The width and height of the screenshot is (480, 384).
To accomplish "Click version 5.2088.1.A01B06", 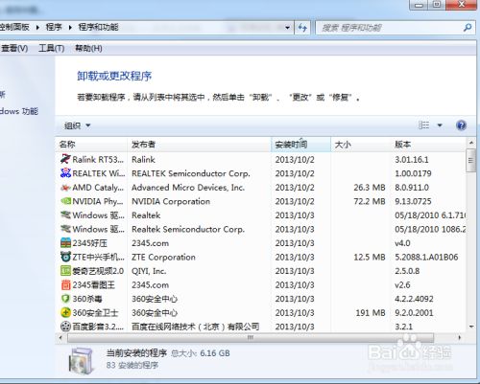I will (426, 257).
